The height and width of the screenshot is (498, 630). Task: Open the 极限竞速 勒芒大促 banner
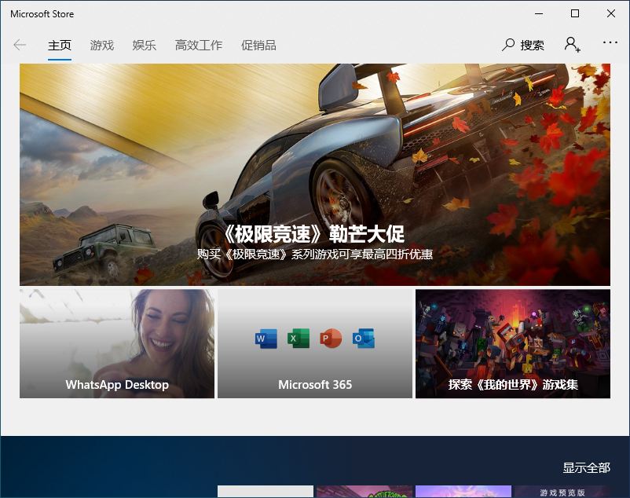pyautogui.click(x=315, y=174)
